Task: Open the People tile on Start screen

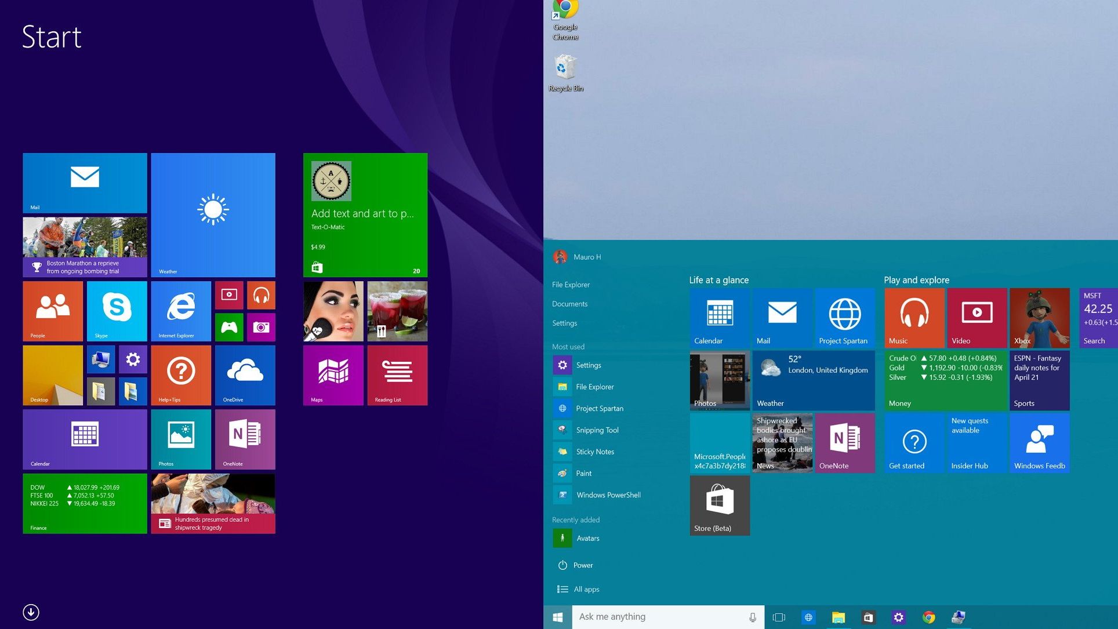Action: click(x=53, y=311)
